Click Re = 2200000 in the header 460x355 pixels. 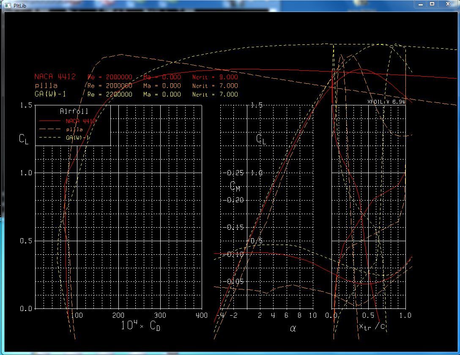pyautogui.click(x=110, y=94)
